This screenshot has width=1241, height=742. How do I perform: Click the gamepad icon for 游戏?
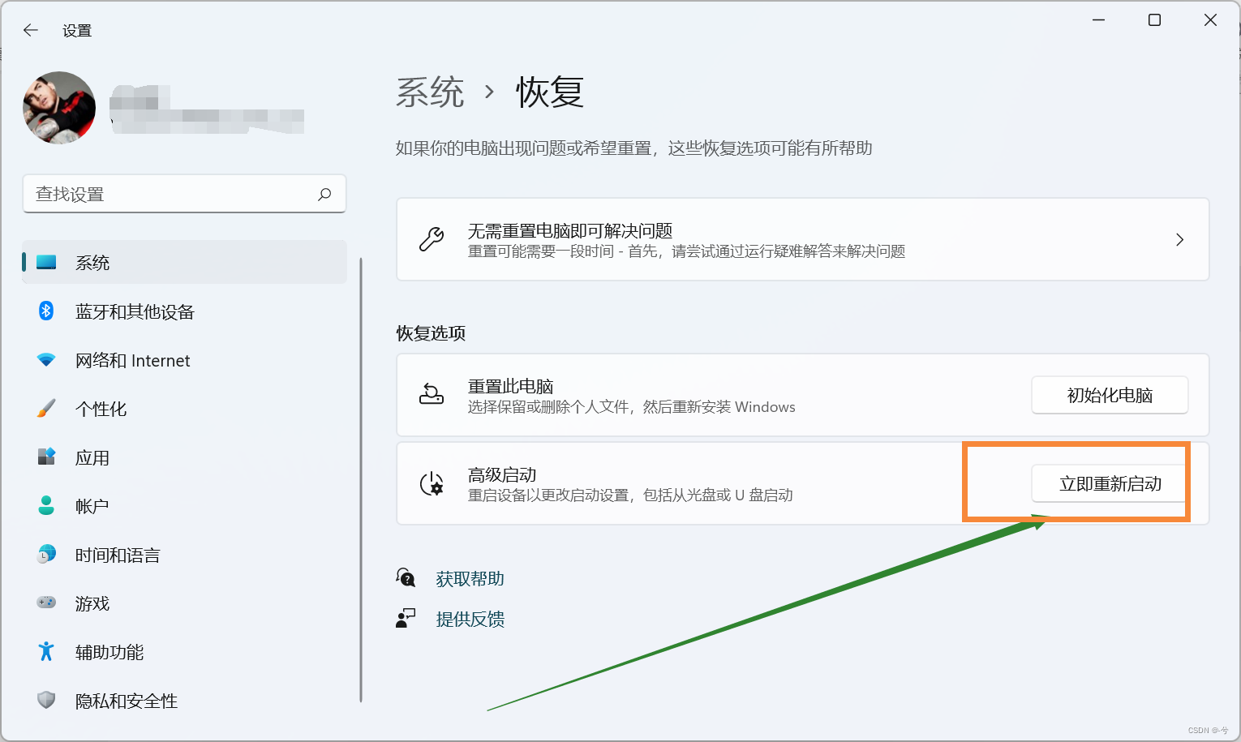(x=46, y=603)
